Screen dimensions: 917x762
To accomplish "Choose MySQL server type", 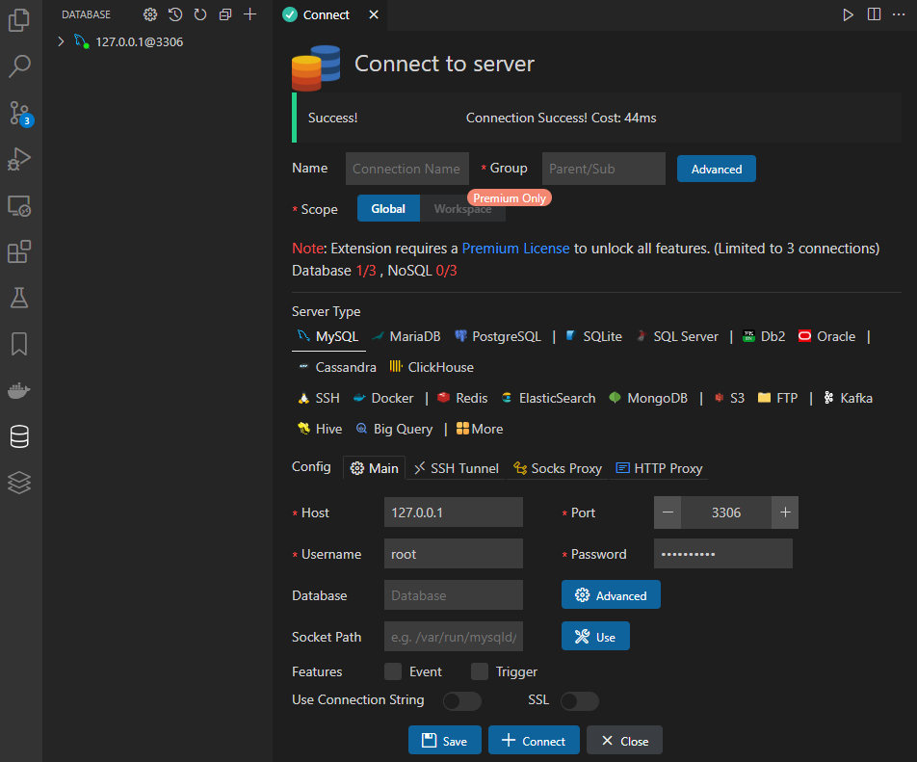I will 328,337.
